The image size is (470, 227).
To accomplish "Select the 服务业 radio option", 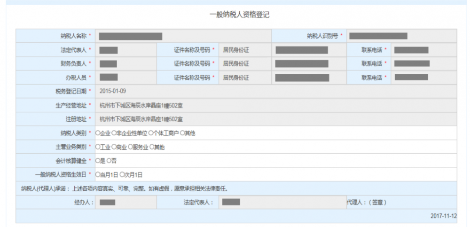I will point(130,147).
